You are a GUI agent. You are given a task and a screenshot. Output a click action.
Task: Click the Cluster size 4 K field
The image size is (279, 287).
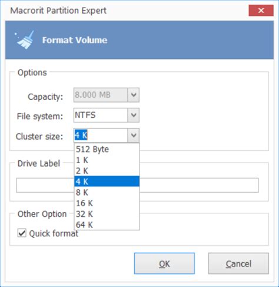(101, 136)
